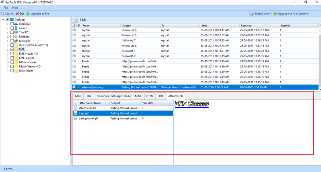
Task: Click the admin user icon in tree
Action: pos(16,28)
